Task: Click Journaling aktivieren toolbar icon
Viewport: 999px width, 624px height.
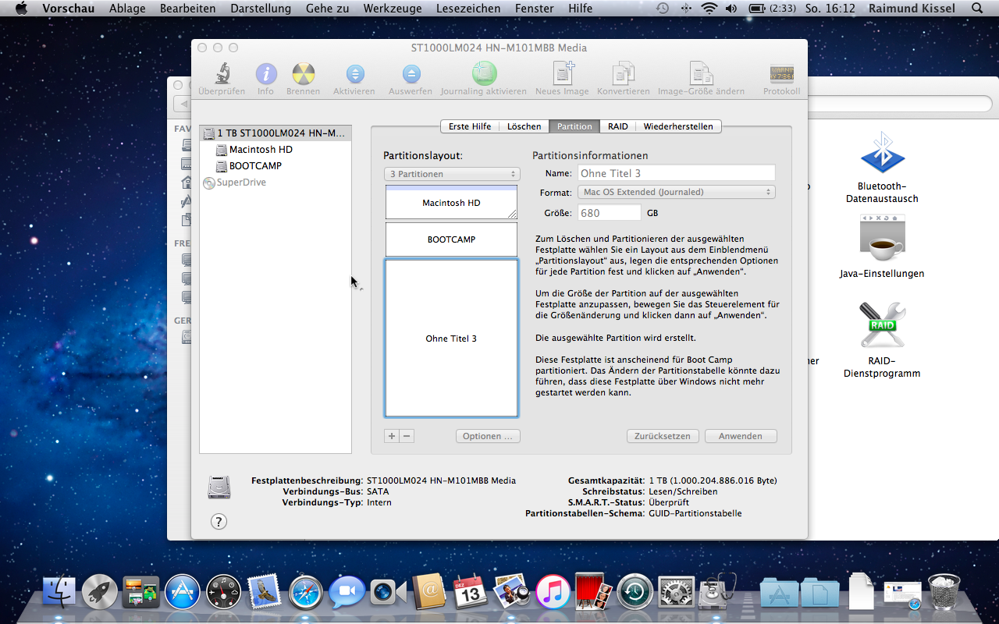Action: [484, 74]
